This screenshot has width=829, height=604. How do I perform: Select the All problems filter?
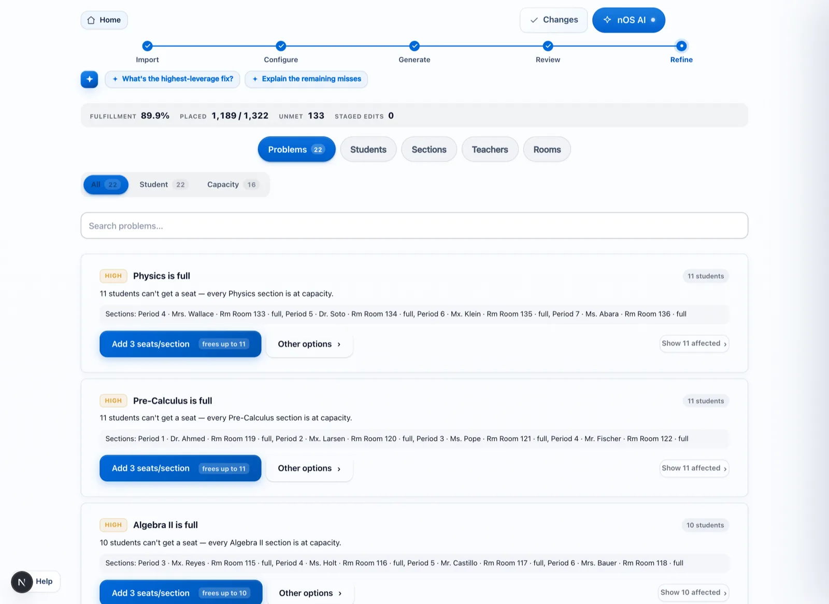(106, 184)
